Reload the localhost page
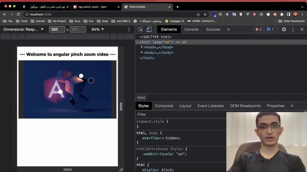Screen dimensions: 307x172 click(x=18, y=14)
